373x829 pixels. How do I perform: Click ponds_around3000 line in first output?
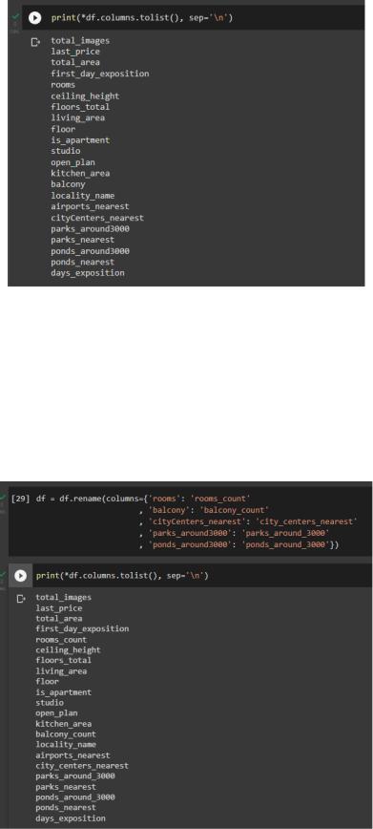(90, 251)
